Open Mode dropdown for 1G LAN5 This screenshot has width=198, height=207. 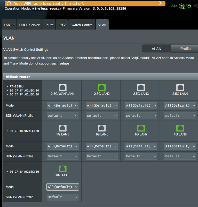[62, 146]
